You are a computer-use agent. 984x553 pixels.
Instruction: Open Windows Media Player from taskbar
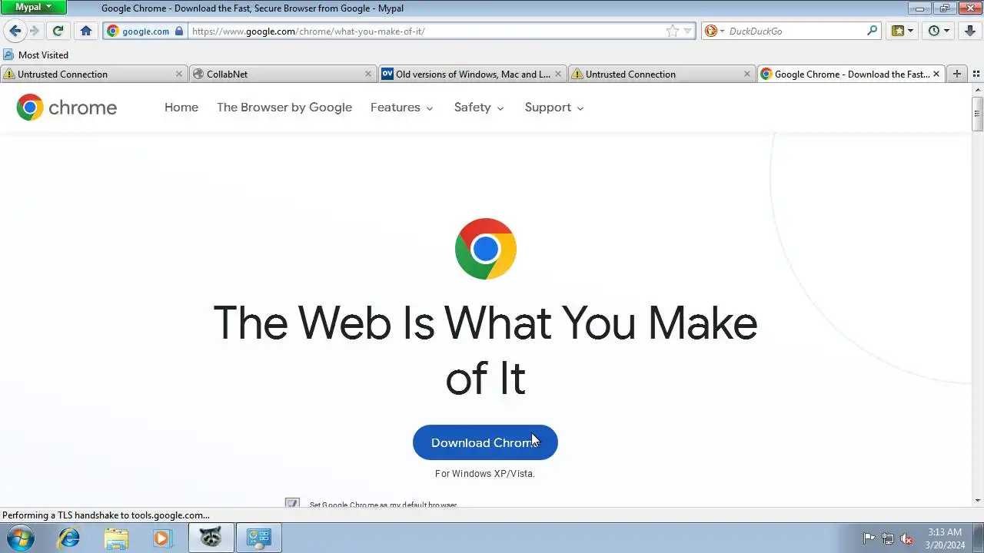(x=162, y=538)
